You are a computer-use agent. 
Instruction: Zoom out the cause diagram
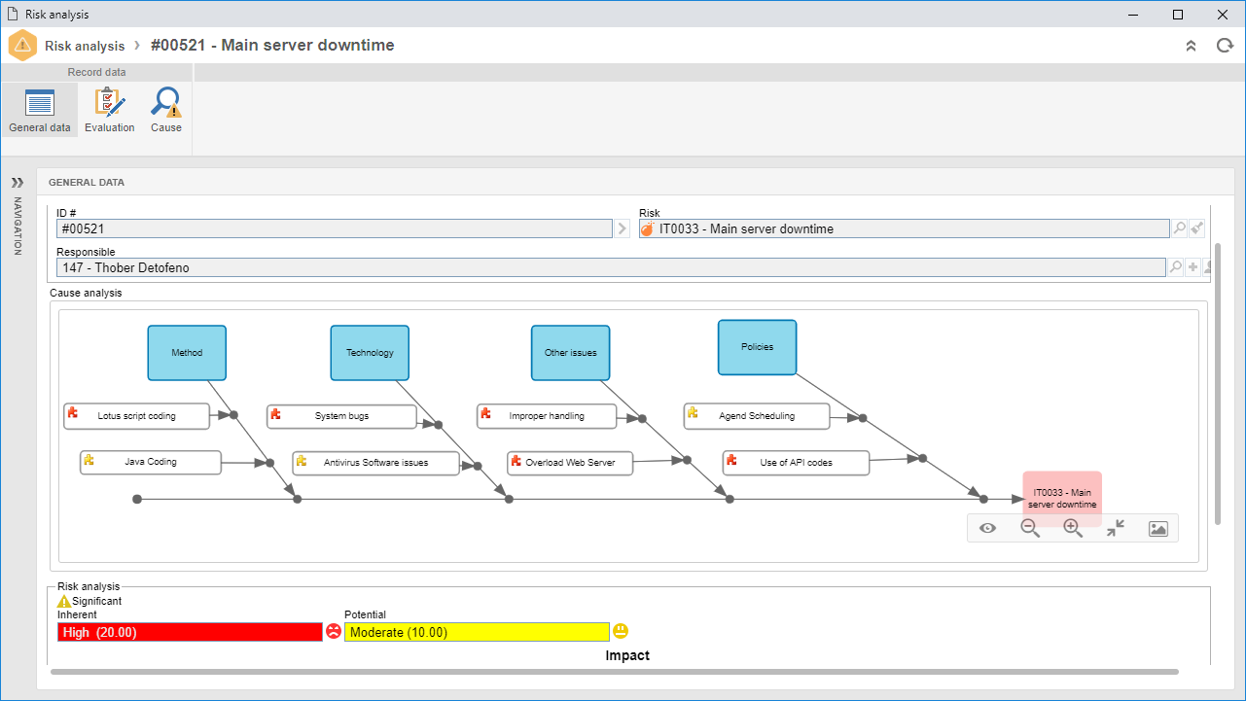click(x=1030, y=528)
